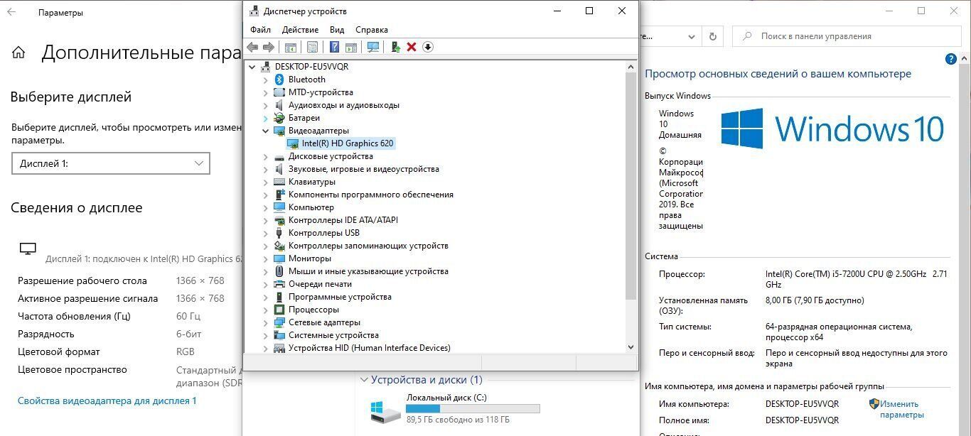Collapse the Устройства и диски section
Image resolution: width=971 pixels, height=436 pixels.
pos(364,380)
